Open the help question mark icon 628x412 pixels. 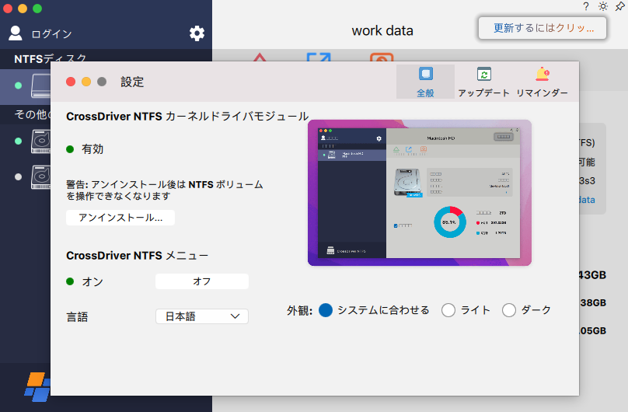click(586, 6)
